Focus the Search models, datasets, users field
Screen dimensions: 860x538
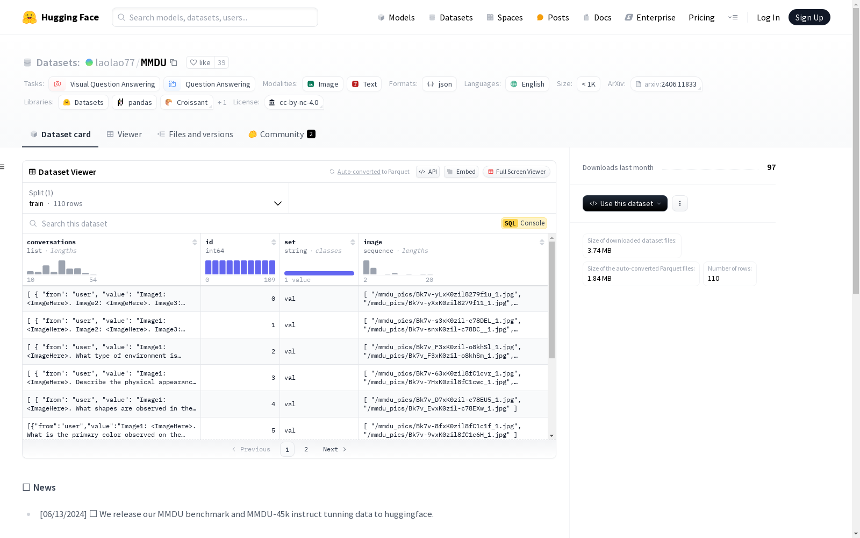point(215,17)
